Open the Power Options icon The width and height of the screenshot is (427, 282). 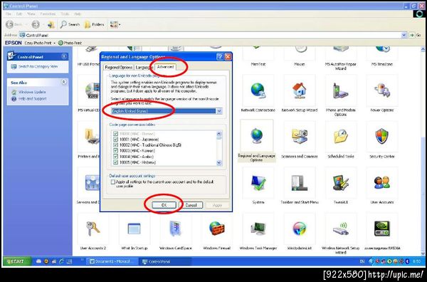[381, 90]
